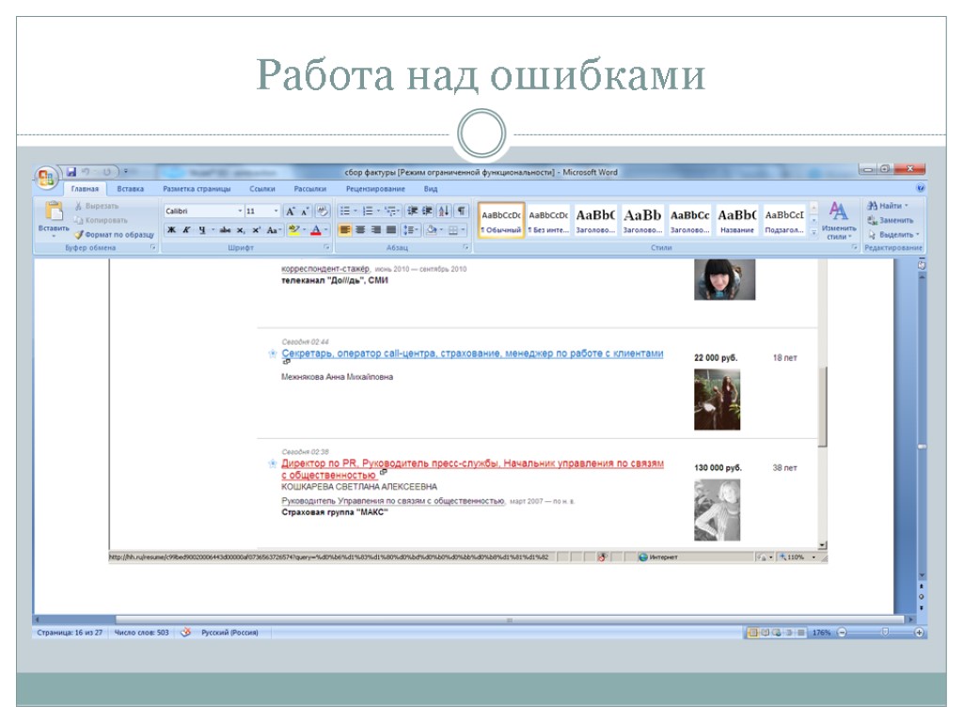
Task: Open the Секретарь, оператор call-центра resume link
Action: [x=472, y=353]
